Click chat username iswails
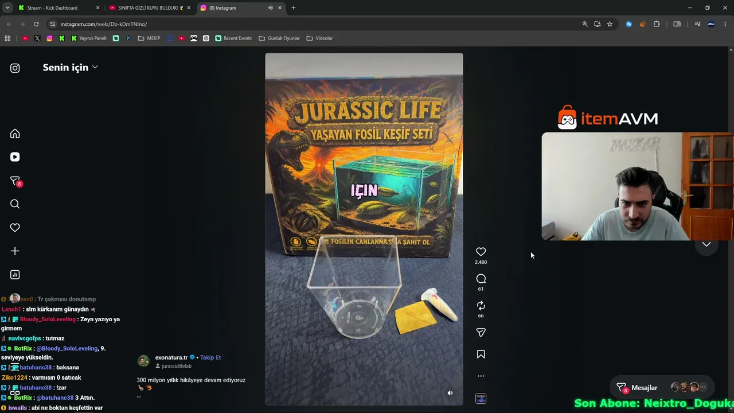This screenshot has height=413, width=734. 18,408
